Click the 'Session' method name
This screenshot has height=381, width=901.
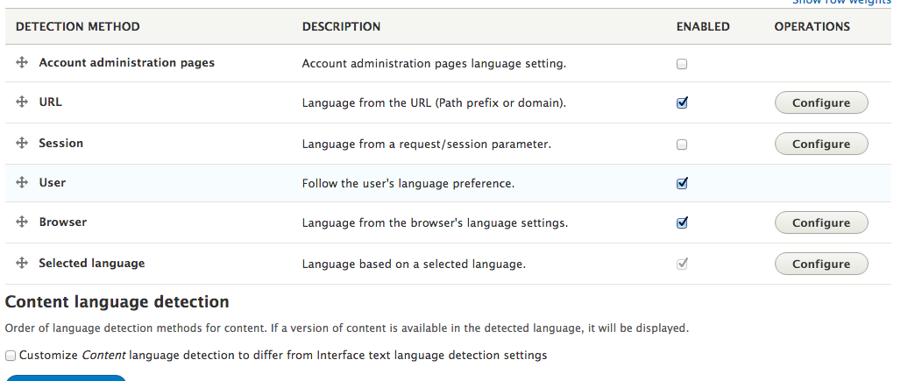[x=60, y=143]
